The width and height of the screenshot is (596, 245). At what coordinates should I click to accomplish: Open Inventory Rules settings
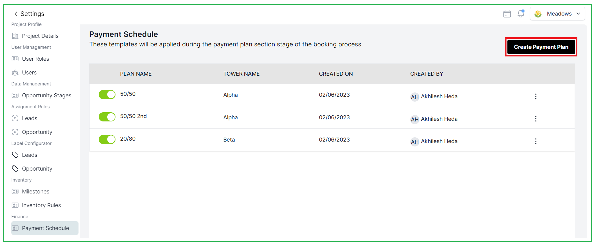[41, 205]
